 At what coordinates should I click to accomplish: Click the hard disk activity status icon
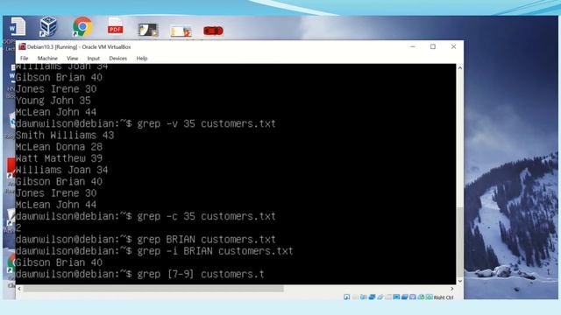click(x=347, y=297)
